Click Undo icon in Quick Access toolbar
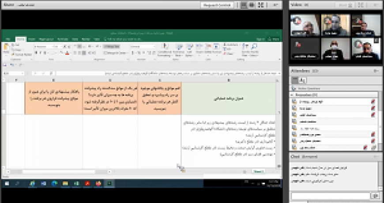Screen dimensions: 384x203 [12, 64]
